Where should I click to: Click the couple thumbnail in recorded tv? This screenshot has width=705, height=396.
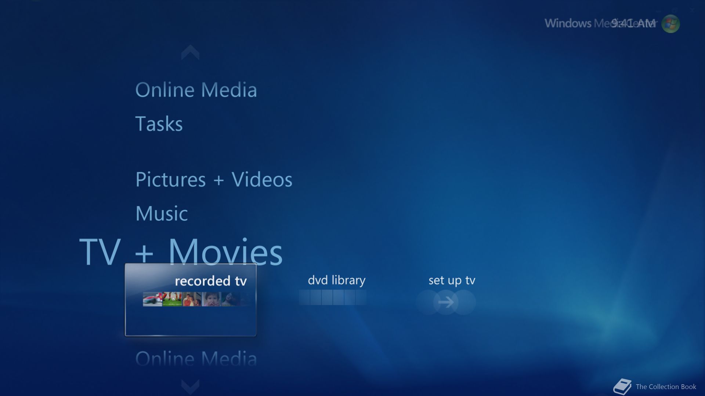click(192, 299)
